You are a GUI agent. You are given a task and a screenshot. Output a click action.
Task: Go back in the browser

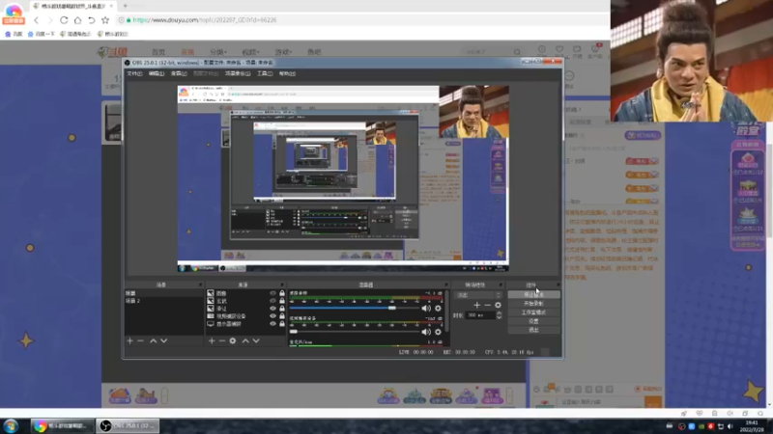pos(37,20)
